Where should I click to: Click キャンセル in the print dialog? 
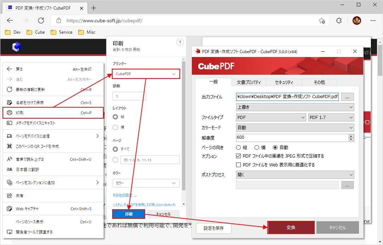click(164, 214)
